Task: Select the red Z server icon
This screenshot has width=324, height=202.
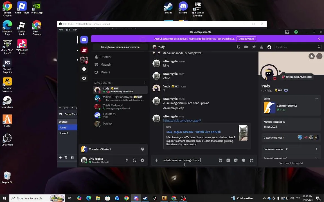Action: pos(84,50)
